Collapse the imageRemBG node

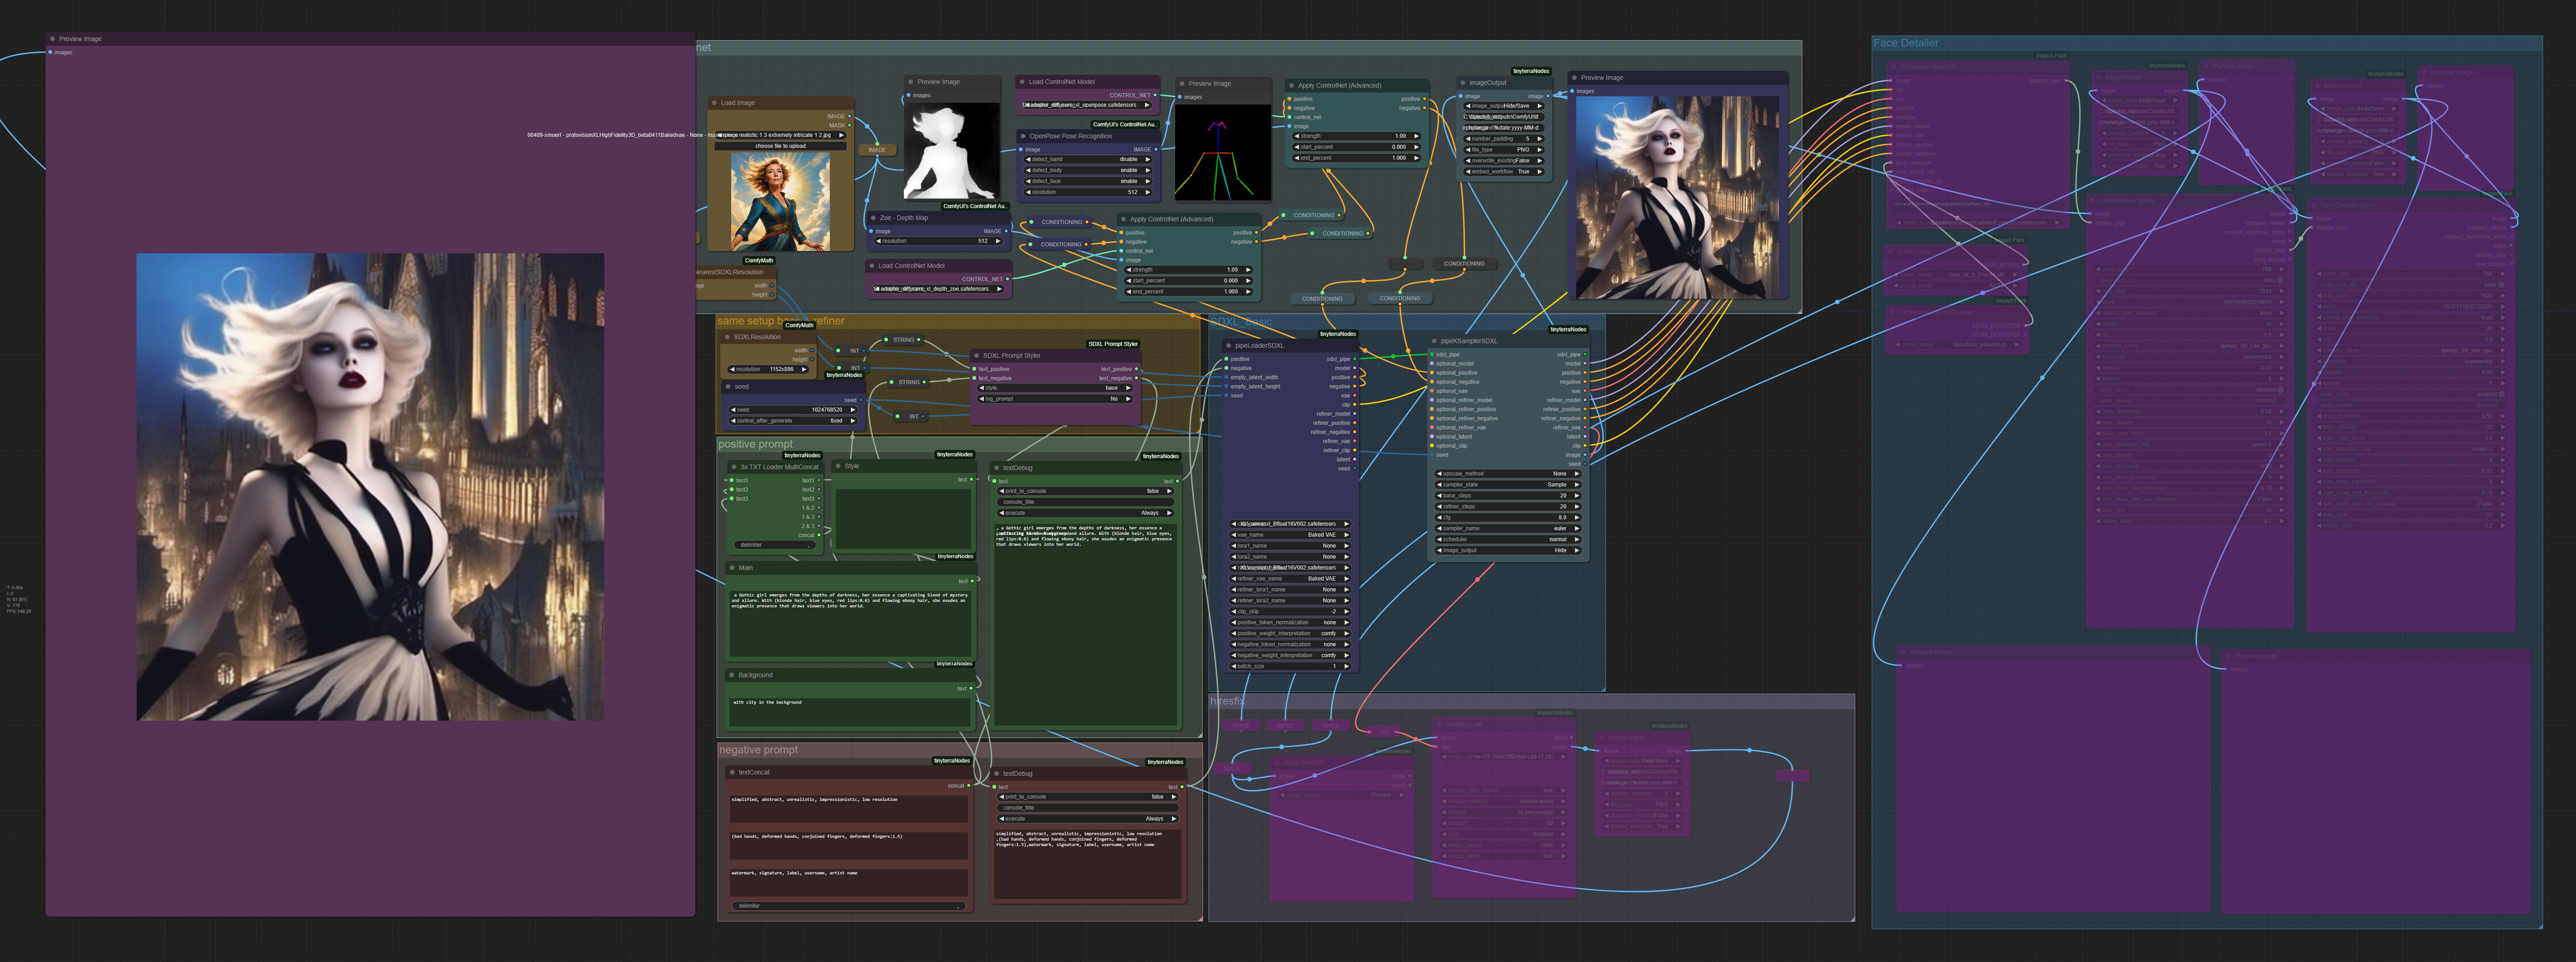[x=1278, y=762]
